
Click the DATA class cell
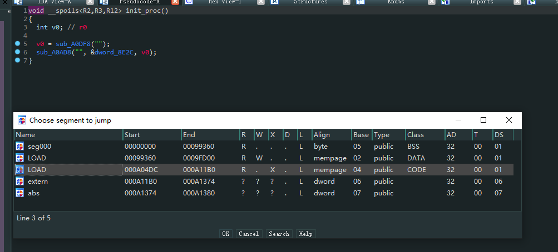click(416, 158)
